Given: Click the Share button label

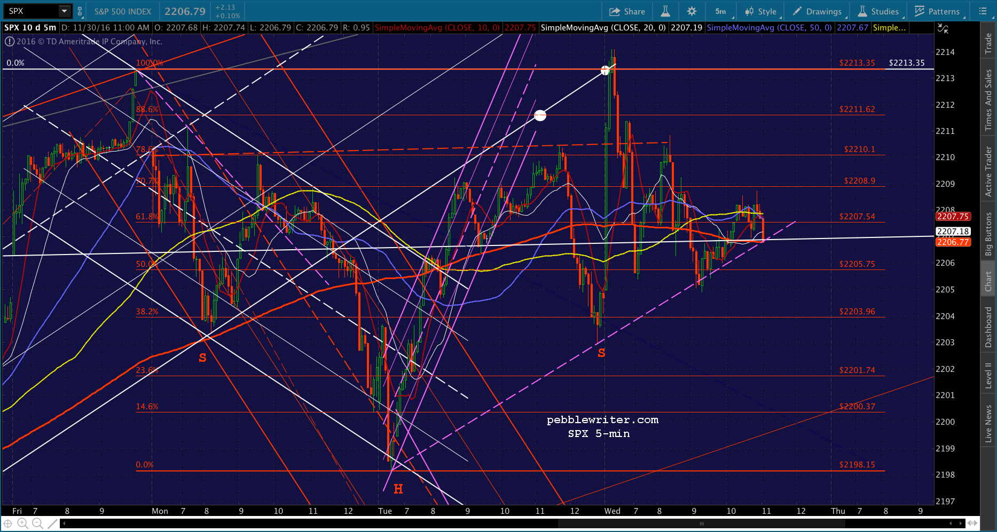Looking at the screenshot, I should coord(634,11).
